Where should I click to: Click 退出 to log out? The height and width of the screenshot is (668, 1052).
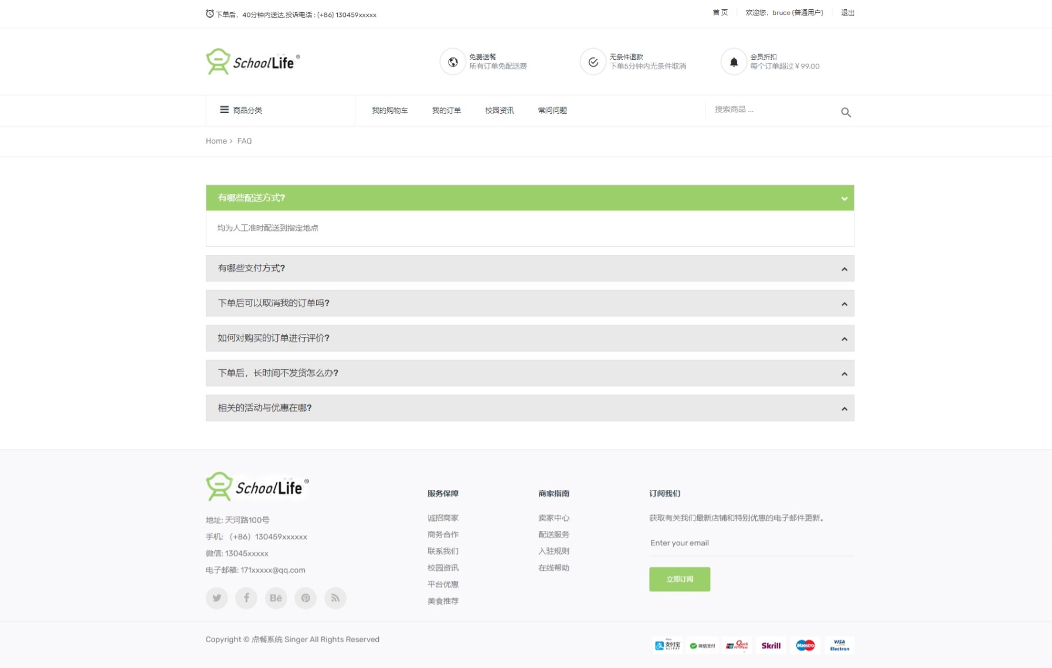tap(847, 12)
